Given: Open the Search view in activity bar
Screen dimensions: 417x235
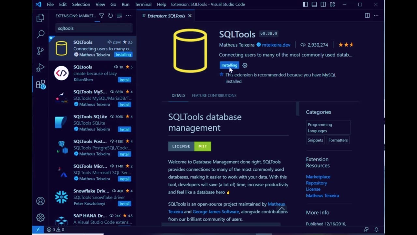Looking at the screenshot, I should coord(40,34).
